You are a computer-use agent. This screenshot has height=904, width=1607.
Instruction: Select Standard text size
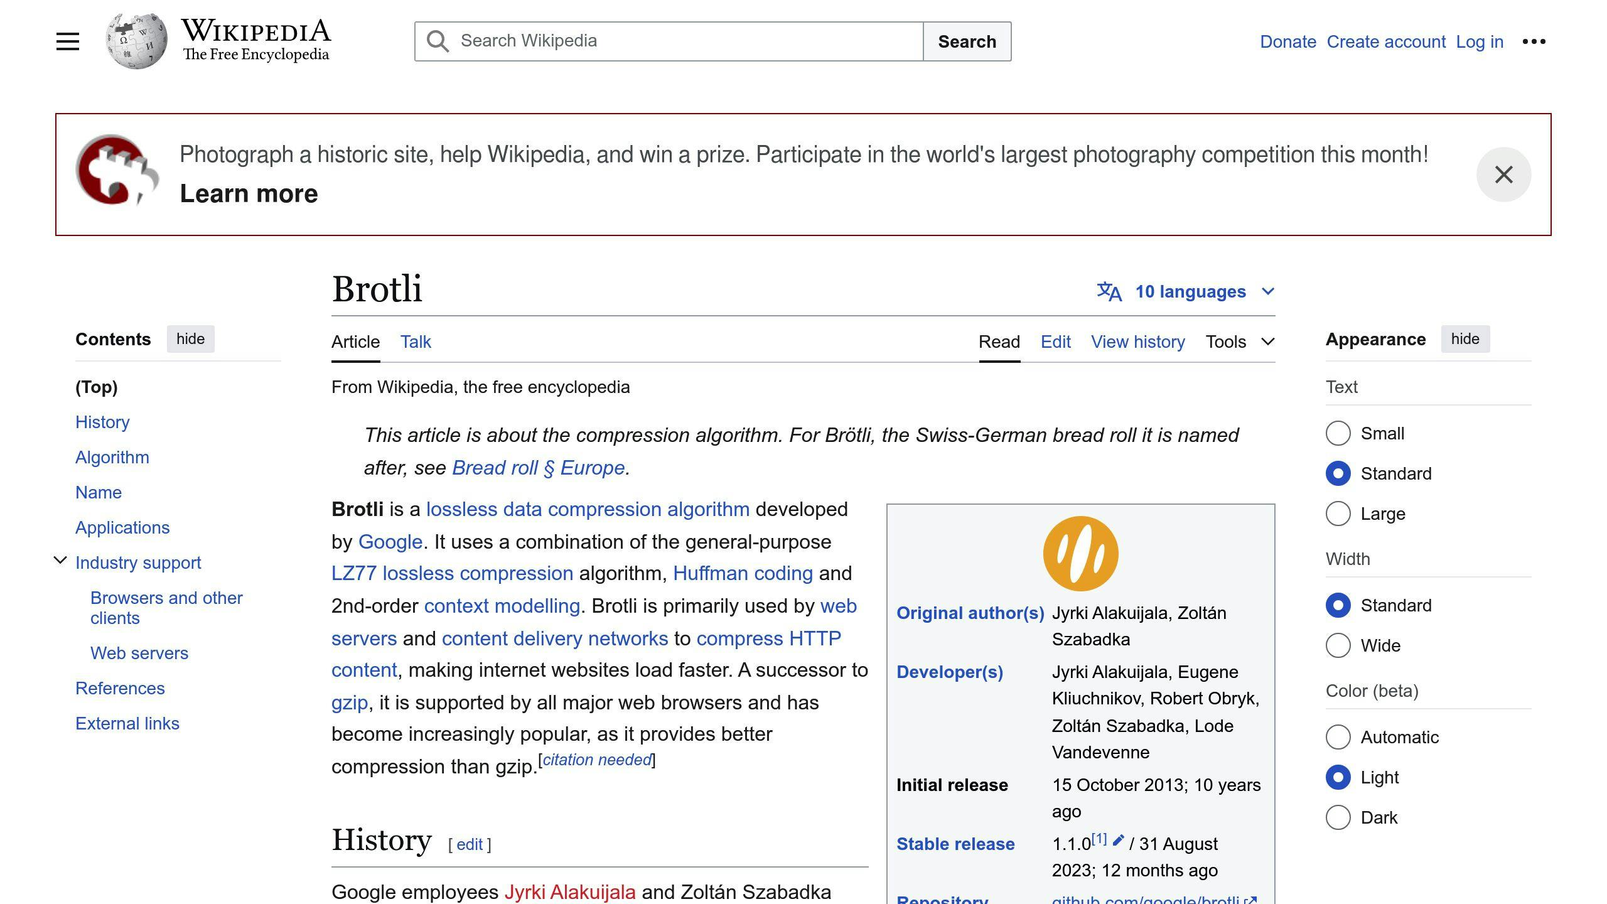coord(1338,473)
